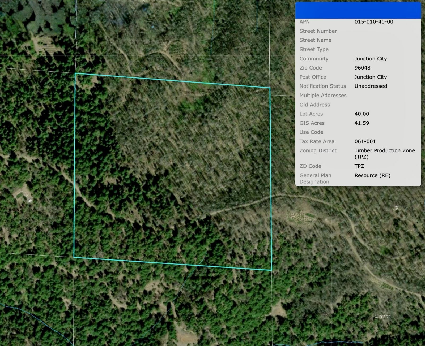Click the GIS Acres value 41.59
The width and height of the screenshot is (425, 346).
pyautogui.click(x=362, y=123)
